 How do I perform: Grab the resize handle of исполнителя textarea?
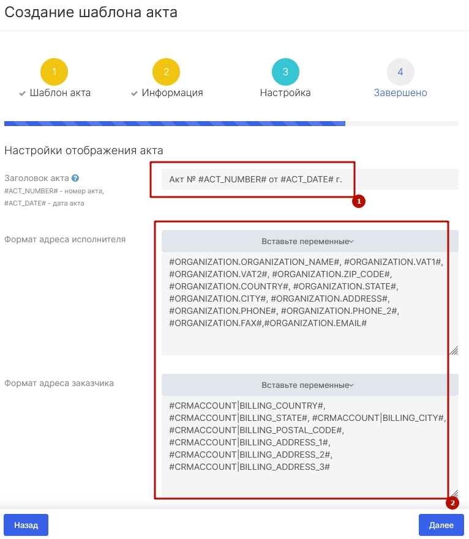point(454,351)
